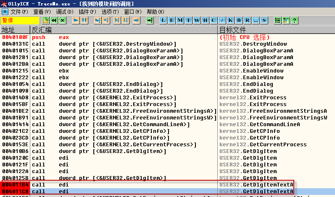The height and width of the screenshot is (197, 335).
Task: Open Windows list with W button
Action: [x=197, y=21]
